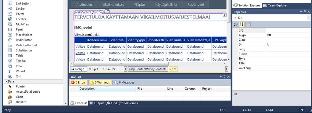Select the RadioButton control icon
Image resolution: width=312 pixels, height=113 pixels.
pos(10,40)
